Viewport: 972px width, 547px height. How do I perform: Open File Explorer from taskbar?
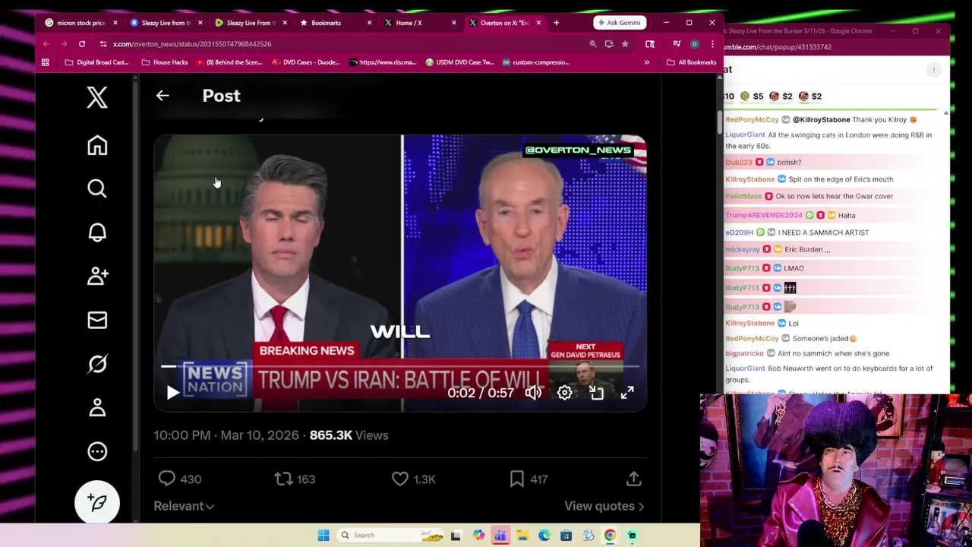[x=522, y=536]
